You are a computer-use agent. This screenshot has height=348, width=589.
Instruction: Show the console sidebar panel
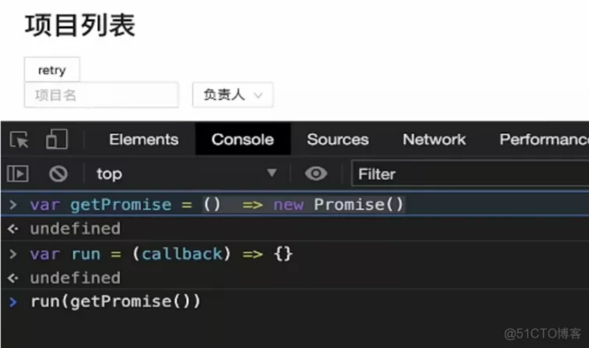(x=18, y=173)
